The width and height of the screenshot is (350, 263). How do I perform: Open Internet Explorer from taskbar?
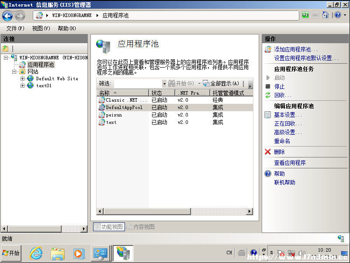36,253
